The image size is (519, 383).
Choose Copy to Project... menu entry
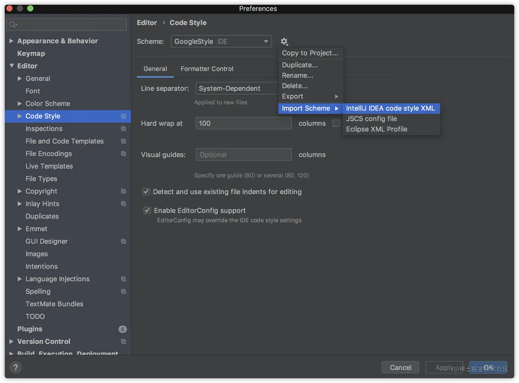click(311, 53)
